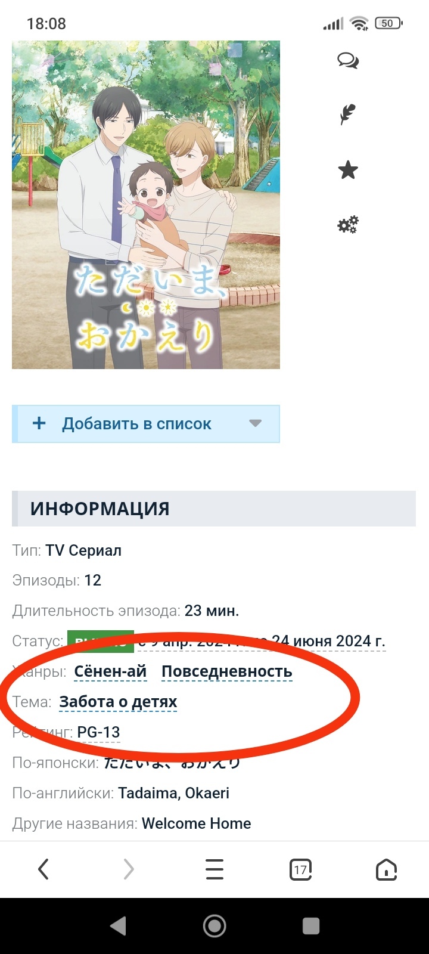
Task: Go back with the browser back arrow
Action: 43,869
